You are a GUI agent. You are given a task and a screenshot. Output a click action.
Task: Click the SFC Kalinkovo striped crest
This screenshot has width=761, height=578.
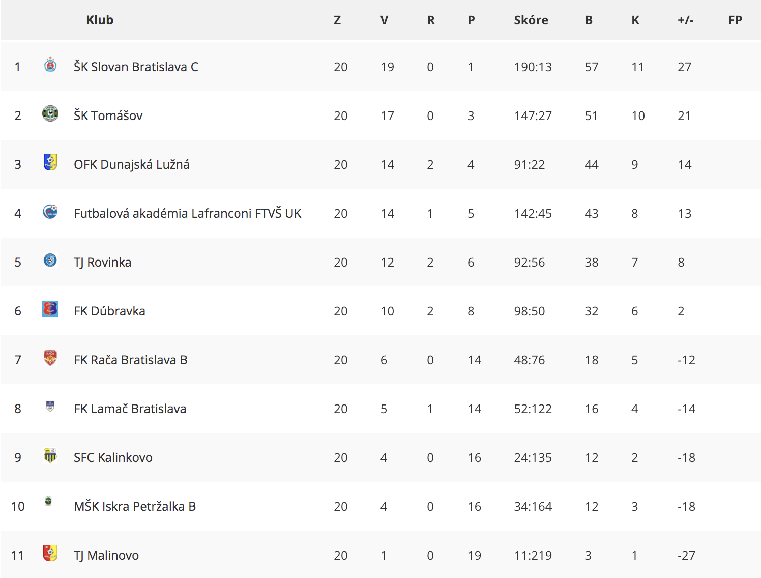coord(50,455)
